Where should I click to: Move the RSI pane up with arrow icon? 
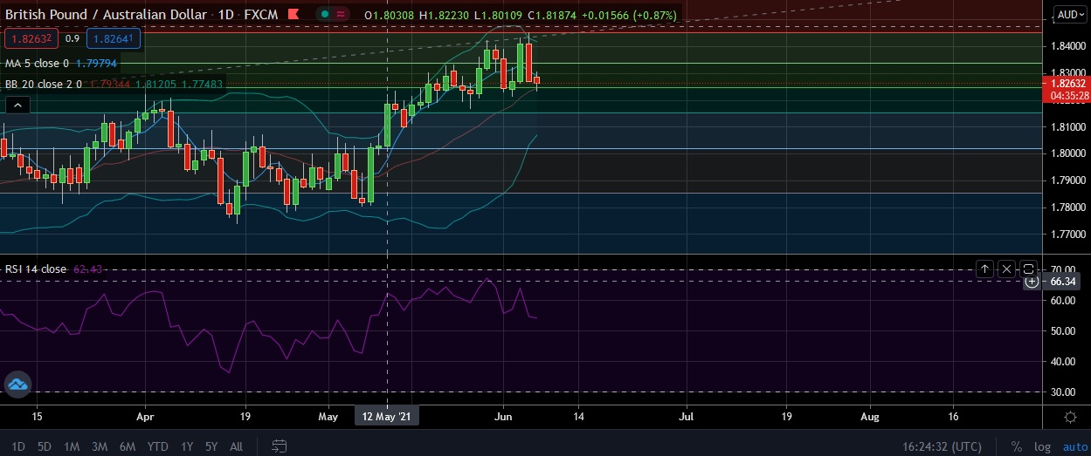point(984,269)
